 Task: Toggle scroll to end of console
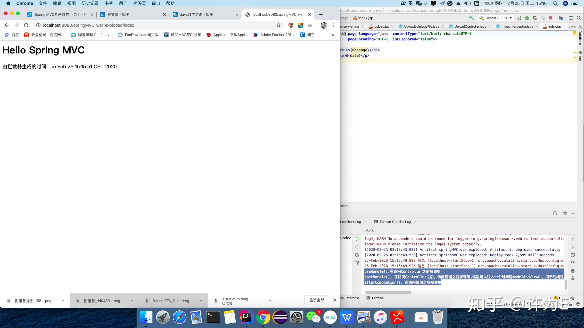click(x=573, y=263)
